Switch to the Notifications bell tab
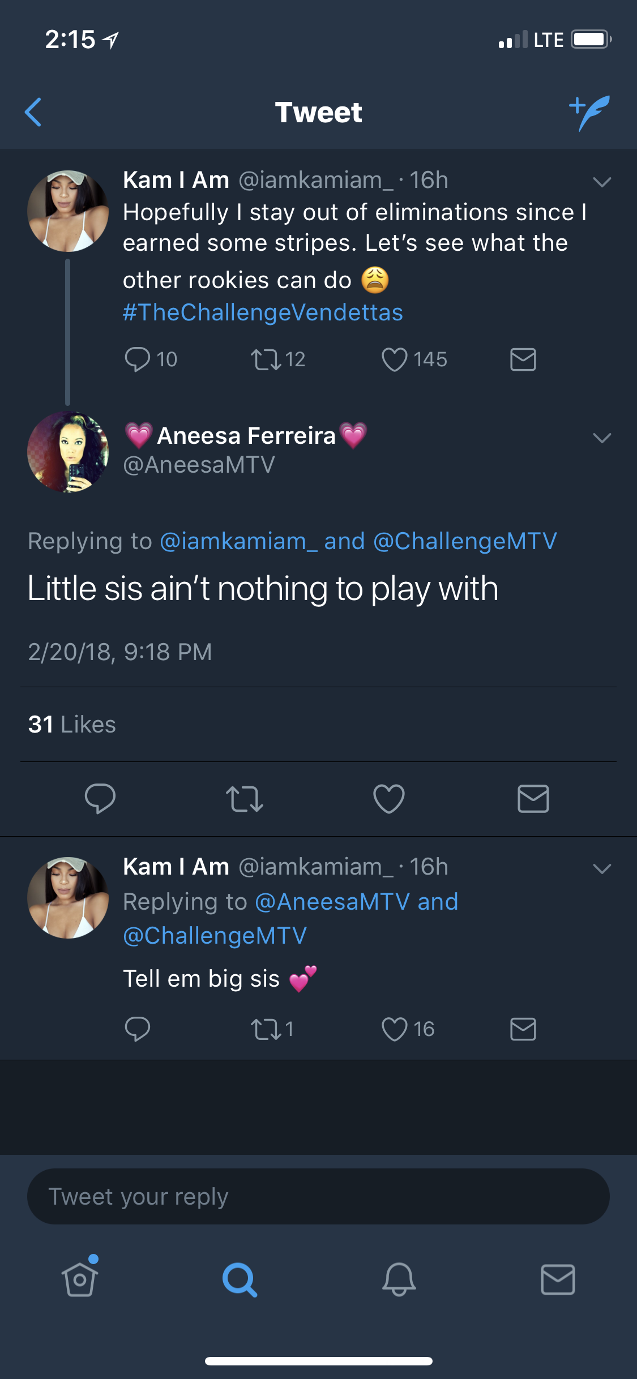This screenshot has width=637, height=1379. (399, 1279)
